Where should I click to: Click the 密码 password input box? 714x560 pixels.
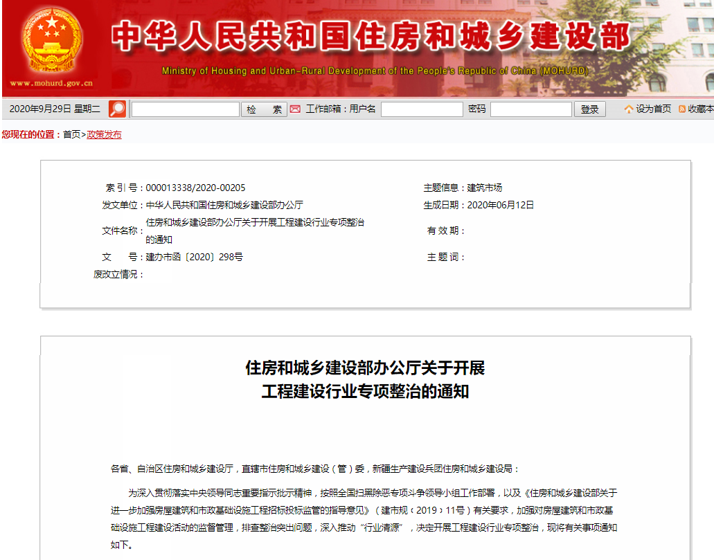(x=530, y=109)
